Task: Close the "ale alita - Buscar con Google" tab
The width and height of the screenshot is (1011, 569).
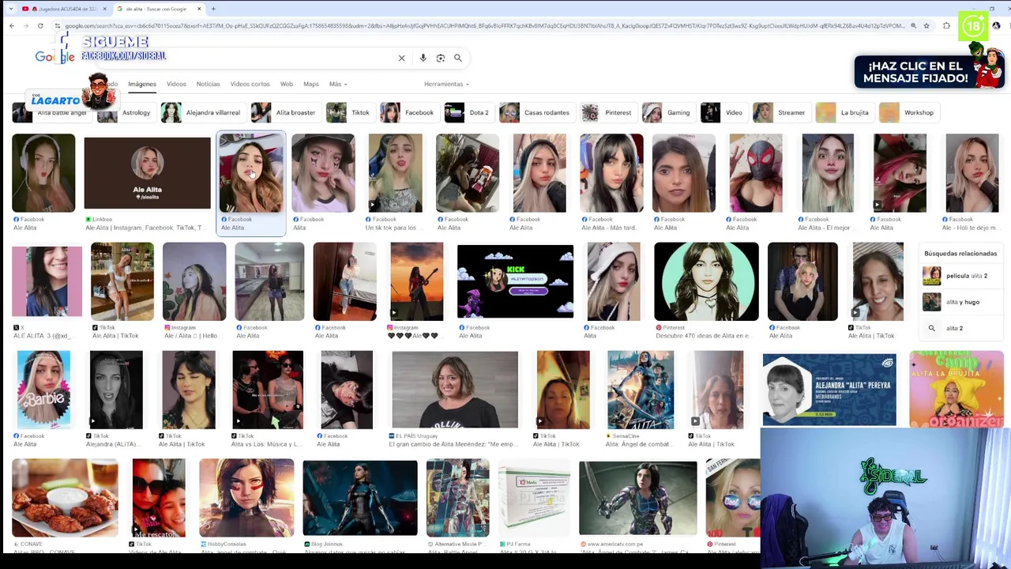Action: coord(199,9)
